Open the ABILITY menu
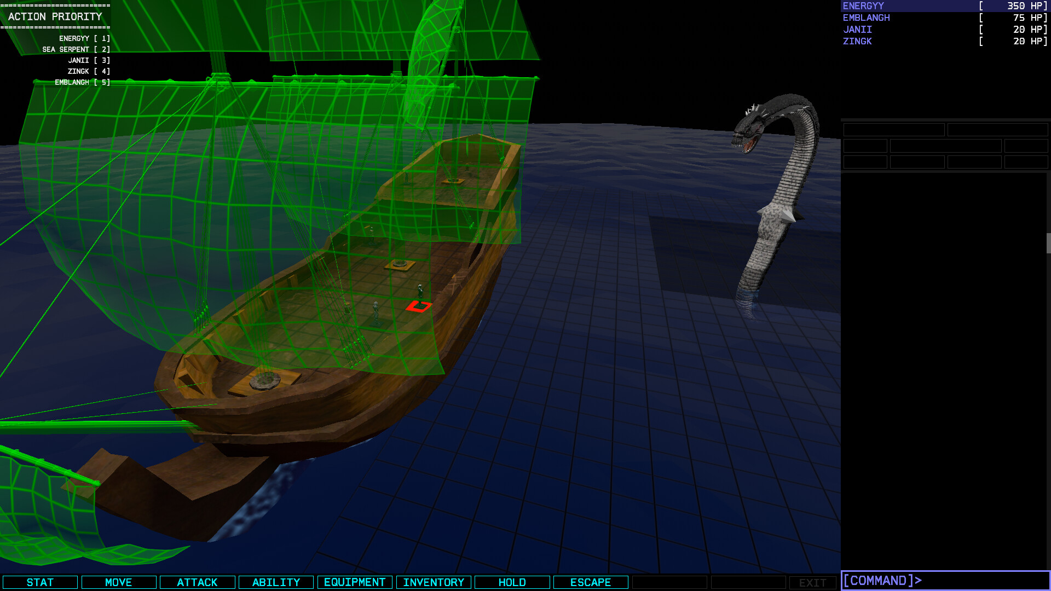 (x=276, y=582)
